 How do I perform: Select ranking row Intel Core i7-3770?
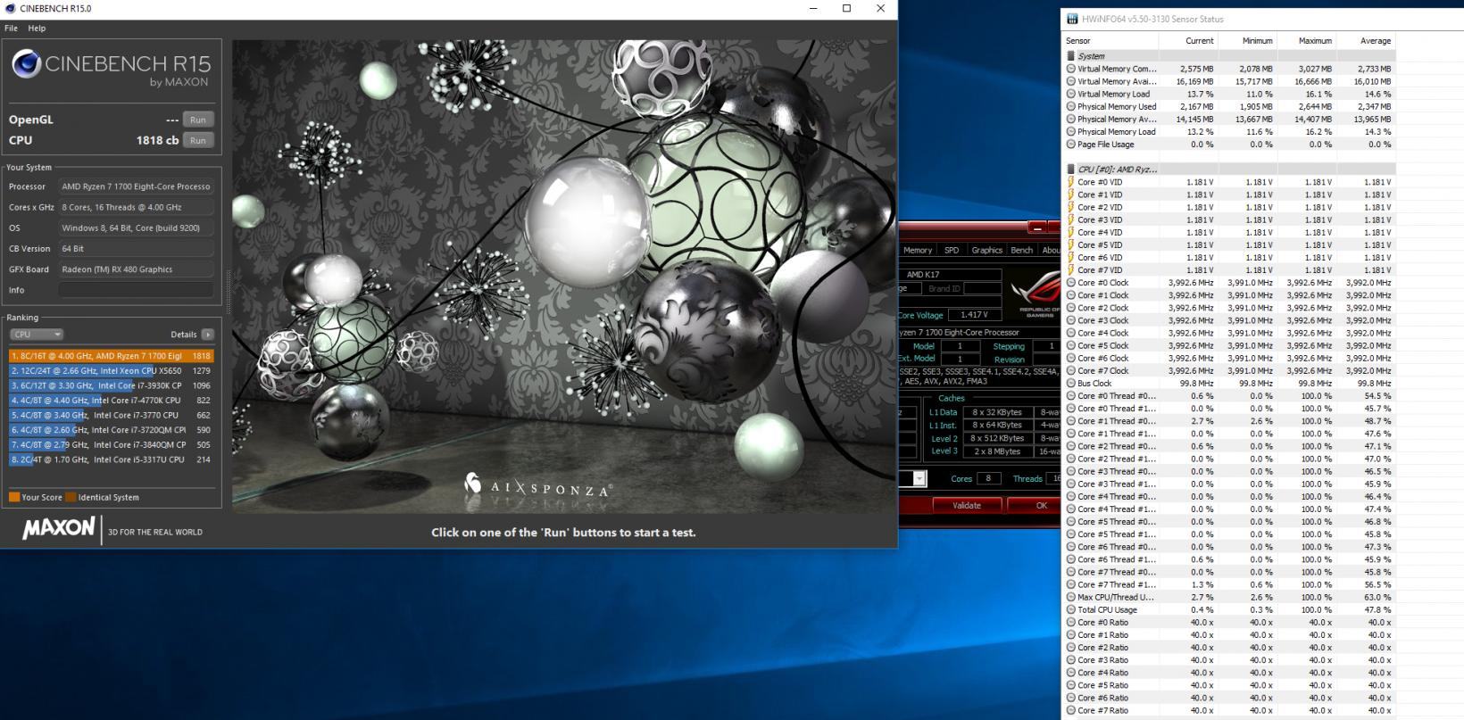click(x=112, y=415)
